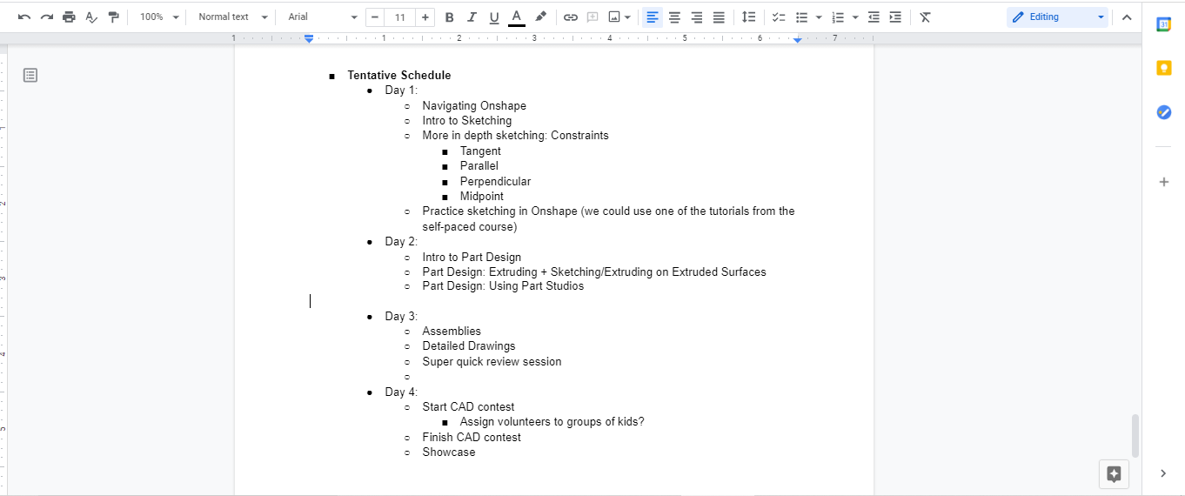The width and height of the screenshot is (1185, 496).
Task: Open bulleted list options arrow
Action: (819, 17)
